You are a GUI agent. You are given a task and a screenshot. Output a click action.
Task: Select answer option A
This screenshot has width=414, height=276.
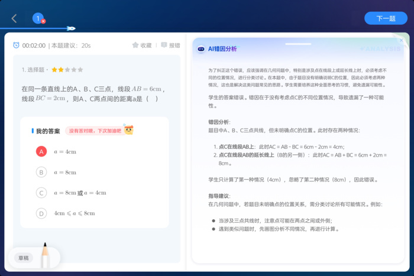(41, 152)
